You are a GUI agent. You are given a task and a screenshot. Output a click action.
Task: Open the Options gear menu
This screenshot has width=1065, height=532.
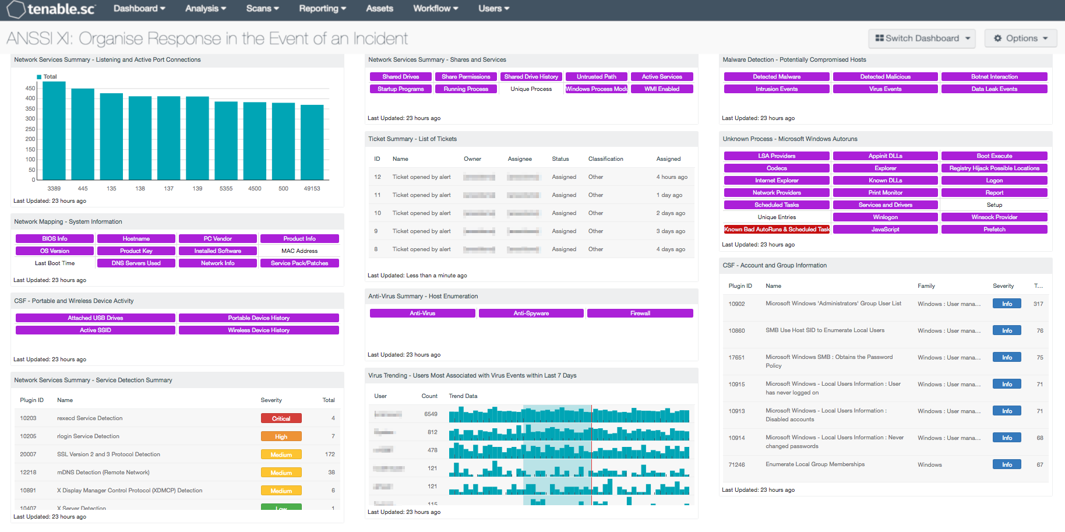(x=1021, y=38)
